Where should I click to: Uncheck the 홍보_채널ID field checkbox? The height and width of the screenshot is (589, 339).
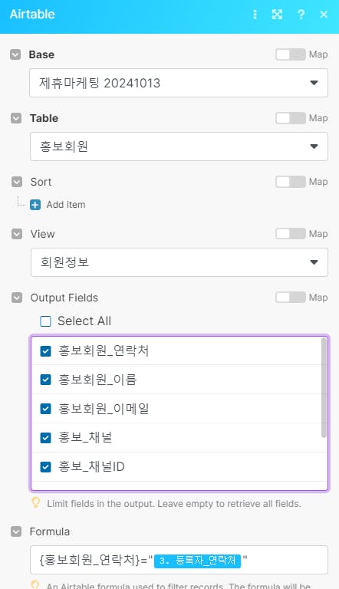[x=45, y=467]
